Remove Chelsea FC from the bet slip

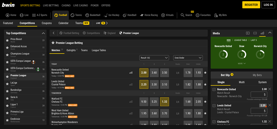pos(270,122)
